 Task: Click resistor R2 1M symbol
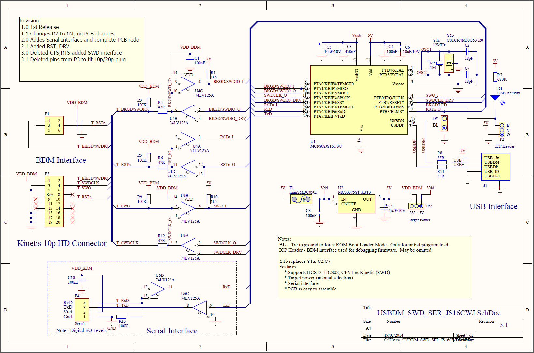coord(428,65)
